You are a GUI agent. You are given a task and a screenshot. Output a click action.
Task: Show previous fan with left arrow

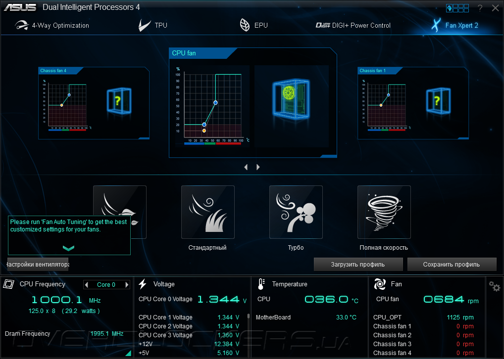point(246,167)
